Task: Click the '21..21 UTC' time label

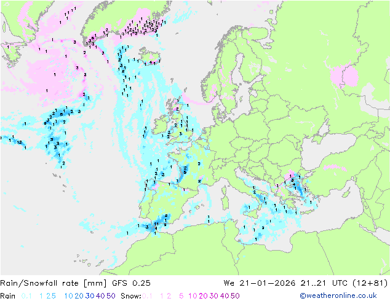Action: point(324,283)
